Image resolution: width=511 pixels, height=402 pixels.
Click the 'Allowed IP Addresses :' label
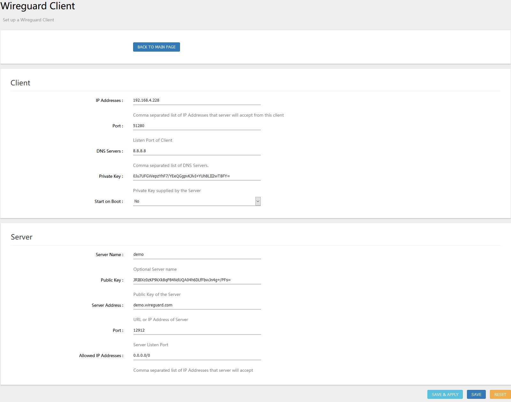click(x=101, y=355)
